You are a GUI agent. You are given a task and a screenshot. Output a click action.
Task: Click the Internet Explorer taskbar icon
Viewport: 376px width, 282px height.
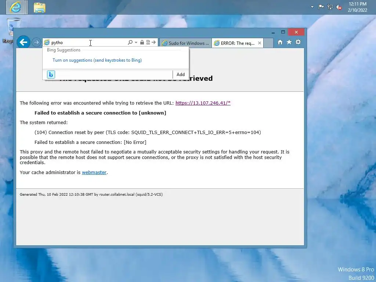pyautogui.click(x=15, y=7)
